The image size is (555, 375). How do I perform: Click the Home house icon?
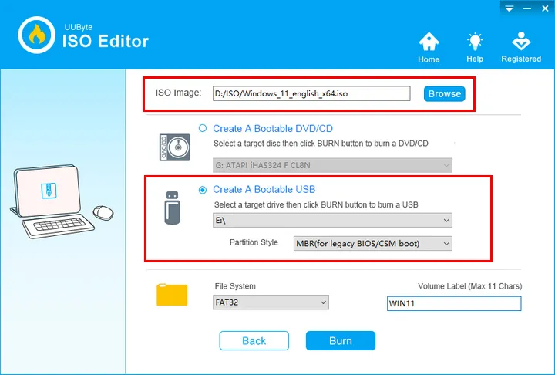pyautogui.click(x=429, y=42)
